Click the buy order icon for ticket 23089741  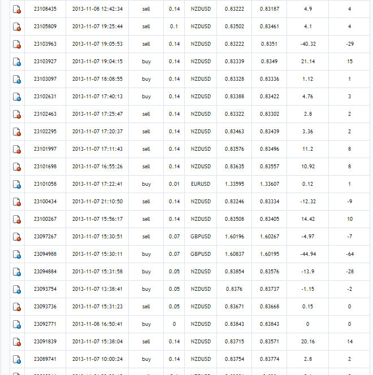point(17,359)
